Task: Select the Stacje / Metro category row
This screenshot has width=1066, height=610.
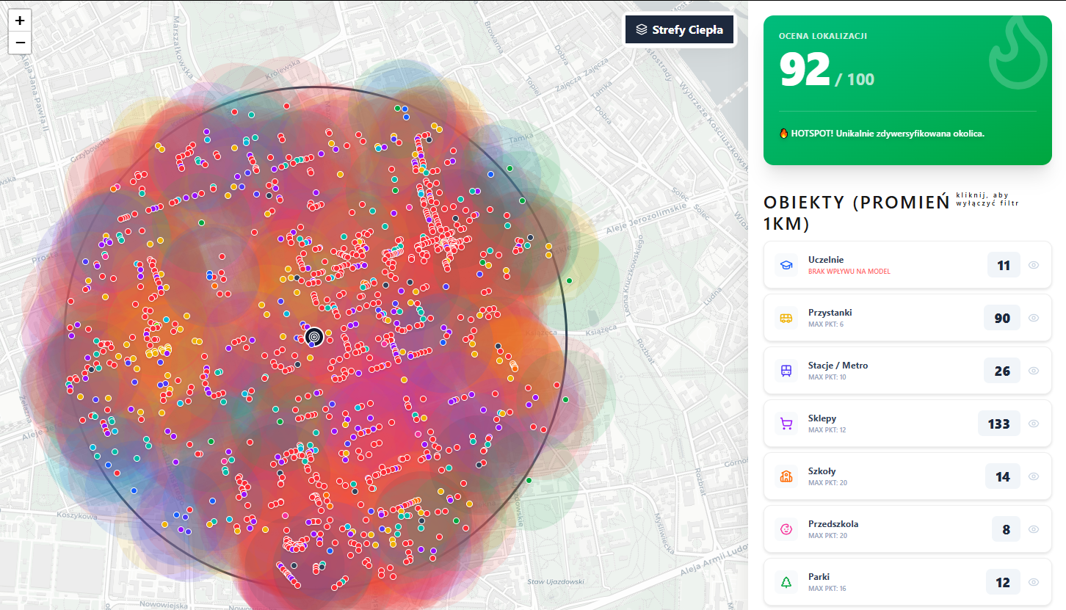Action: click(x=881, y=371)
